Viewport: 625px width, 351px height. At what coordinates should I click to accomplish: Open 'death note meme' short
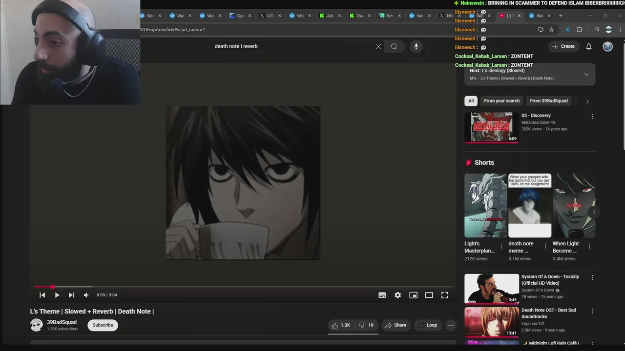[530, 205]
